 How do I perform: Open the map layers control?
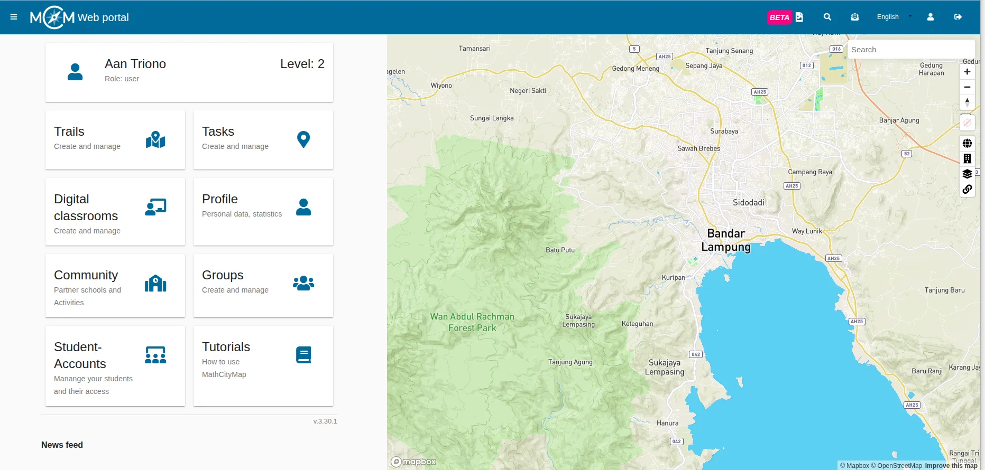tap(967, 174)
